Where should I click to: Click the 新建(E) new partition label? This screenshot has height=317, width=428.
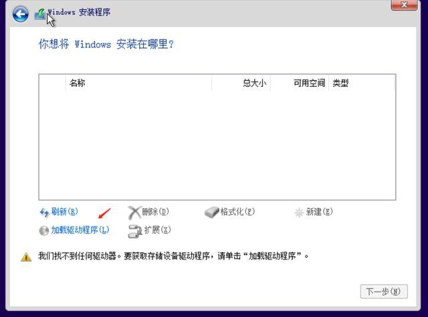[x=319, y=212]
